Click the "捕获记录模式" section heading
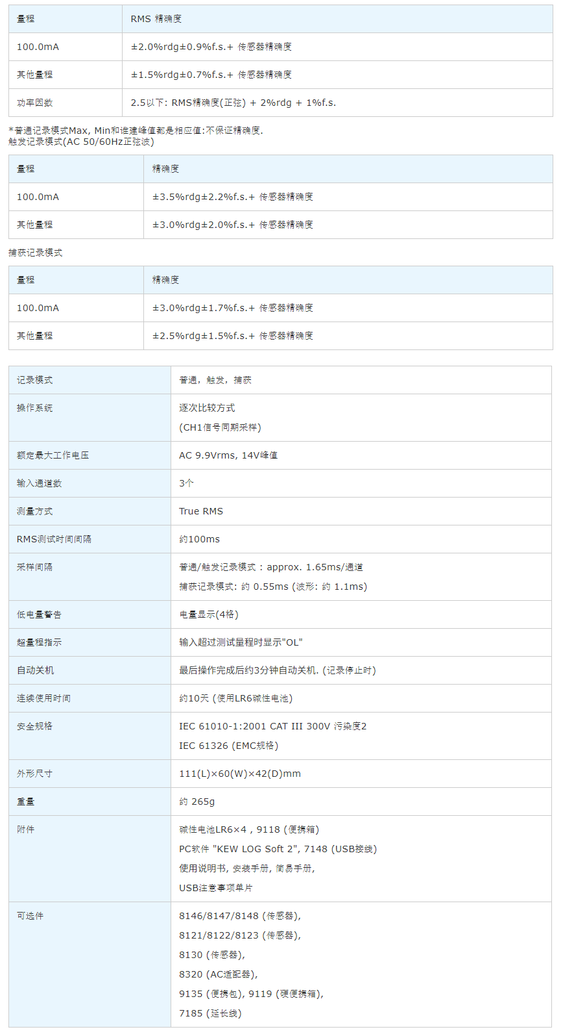This screenshot has width=563, height=1036. 36,253
